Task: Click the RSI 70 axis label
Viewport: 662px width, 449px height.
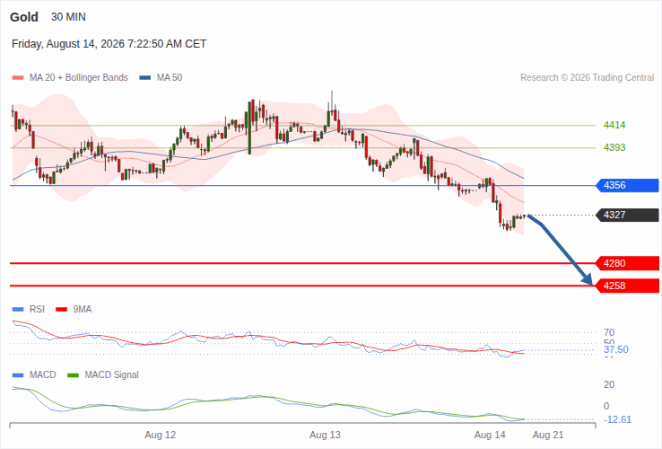Action: [x=609, y=332]
